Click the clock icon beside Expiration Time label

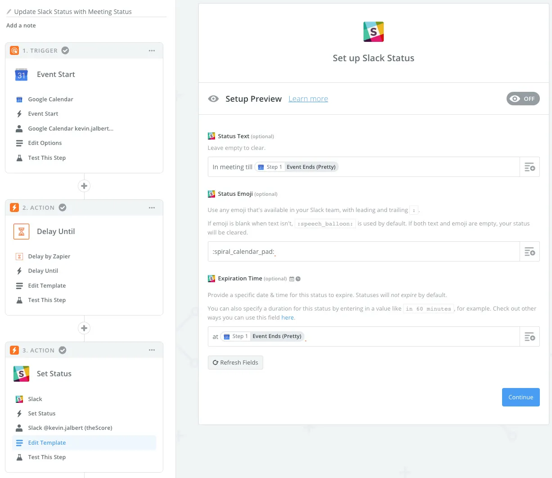coord(298,279)
